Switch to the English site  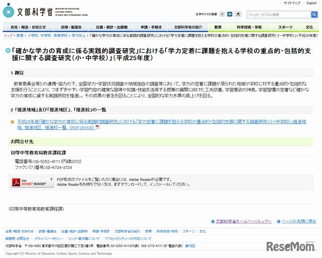point(311,3)
